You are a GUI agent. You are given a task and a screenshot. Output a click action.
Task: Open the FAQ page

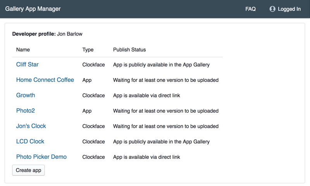click(x=250, y=9)
